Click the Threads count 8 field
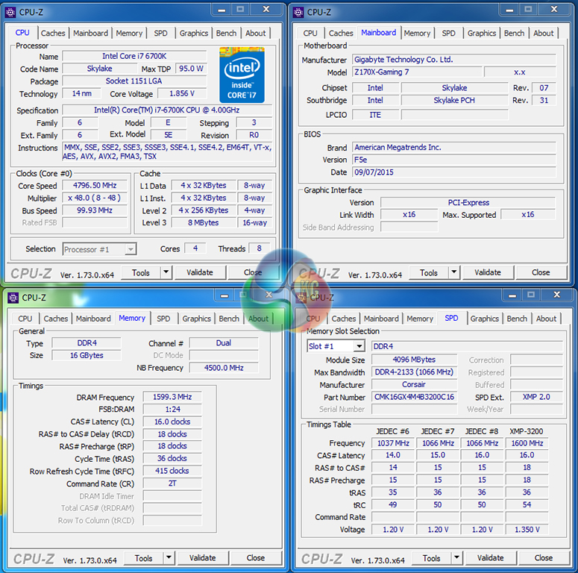578x573 pixels. [x=259, y=248]
